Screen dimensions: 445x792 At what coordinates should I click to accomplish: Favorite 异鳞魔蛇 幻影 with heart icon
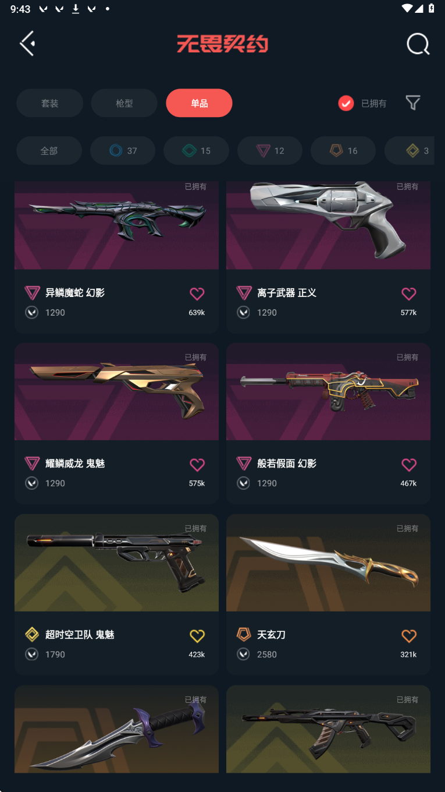197,294
